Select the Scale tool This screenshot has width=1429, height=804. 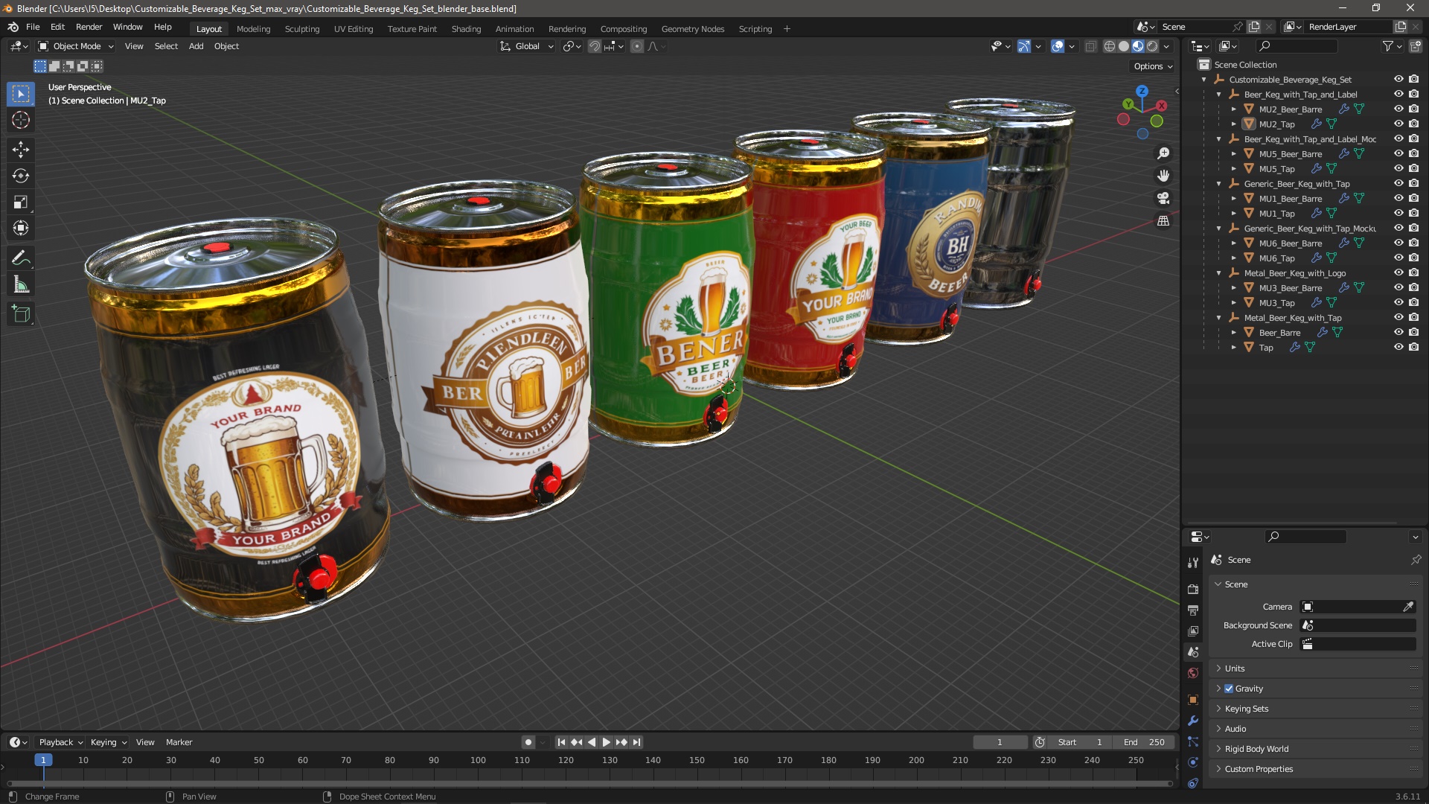pos(21,202)
